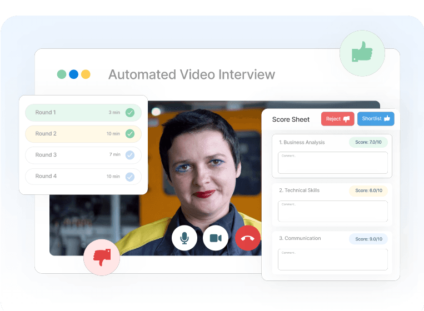End the call with red phone button

(247, 238)
